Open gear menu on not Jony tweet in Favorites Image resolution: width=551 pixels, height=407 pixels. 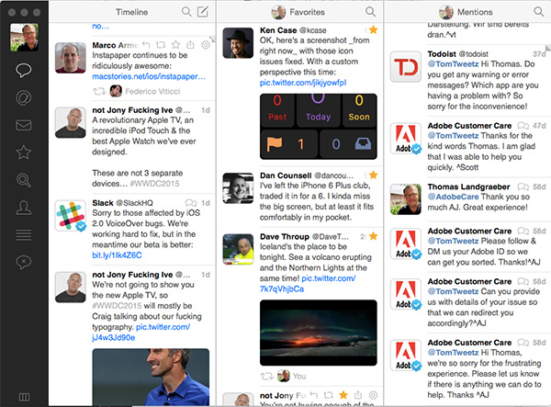373,395
